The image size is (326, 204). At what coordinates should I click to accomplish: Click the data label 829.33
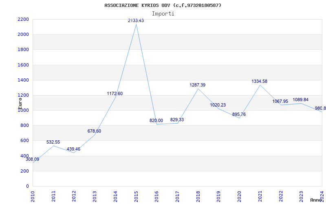click(x=177, y=120)
